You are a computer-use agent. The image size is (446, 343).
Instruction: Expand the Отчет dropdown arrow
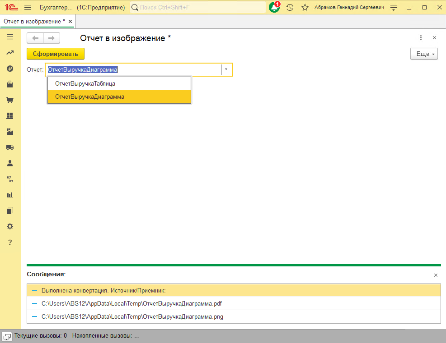(226, 69)
